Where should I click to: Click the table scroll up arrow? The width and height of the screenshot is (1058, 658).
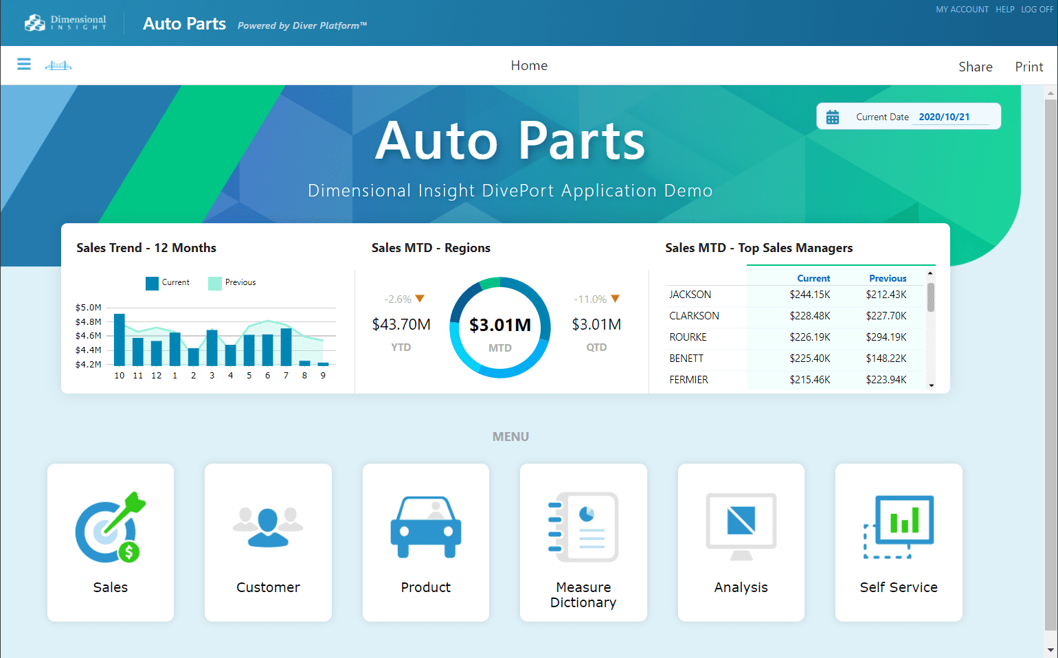(x=931, y=273)
